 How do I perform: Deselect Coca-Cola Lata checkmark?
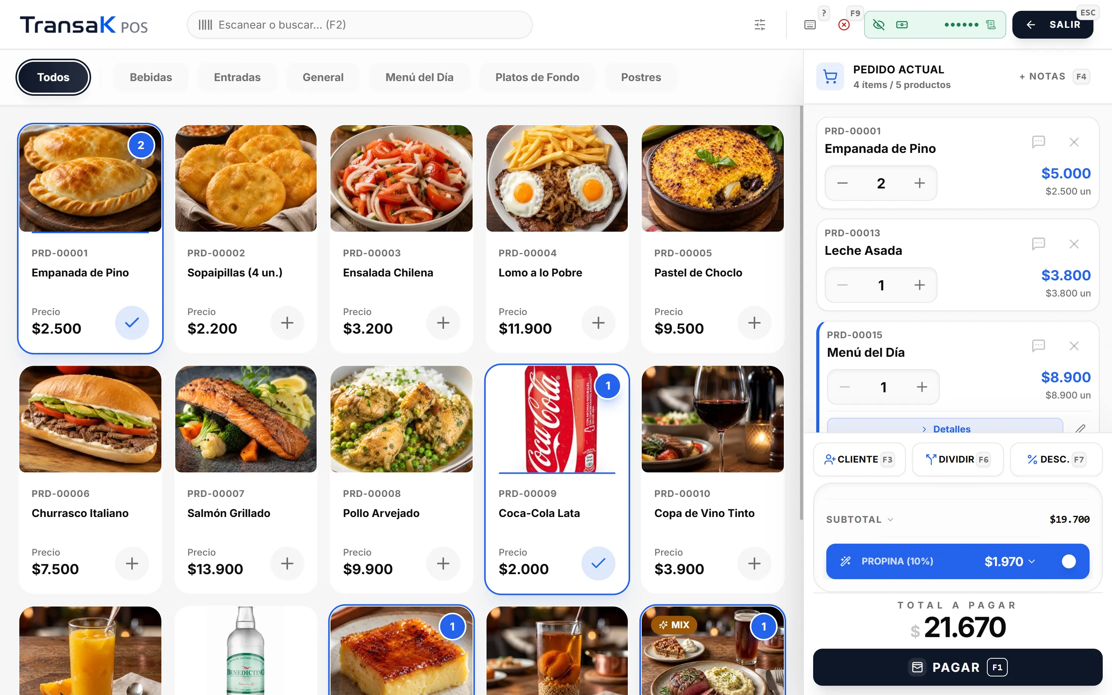[598, 564]
